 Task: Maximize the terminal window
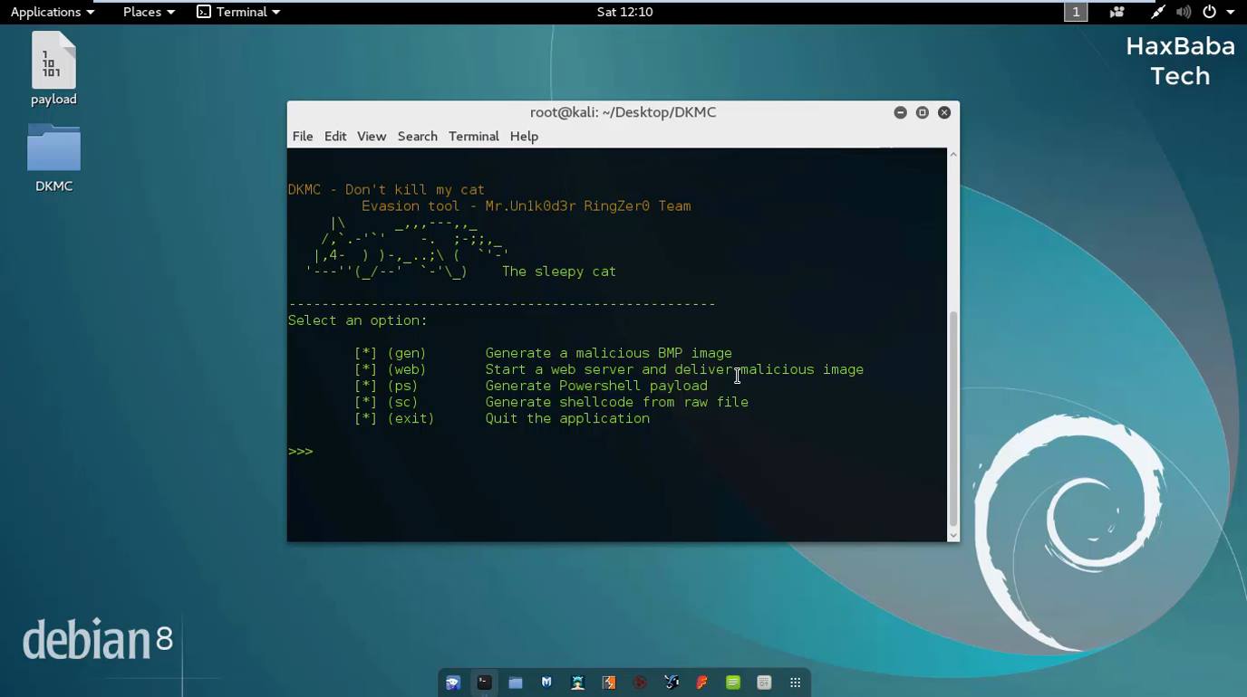pos(923,112)
